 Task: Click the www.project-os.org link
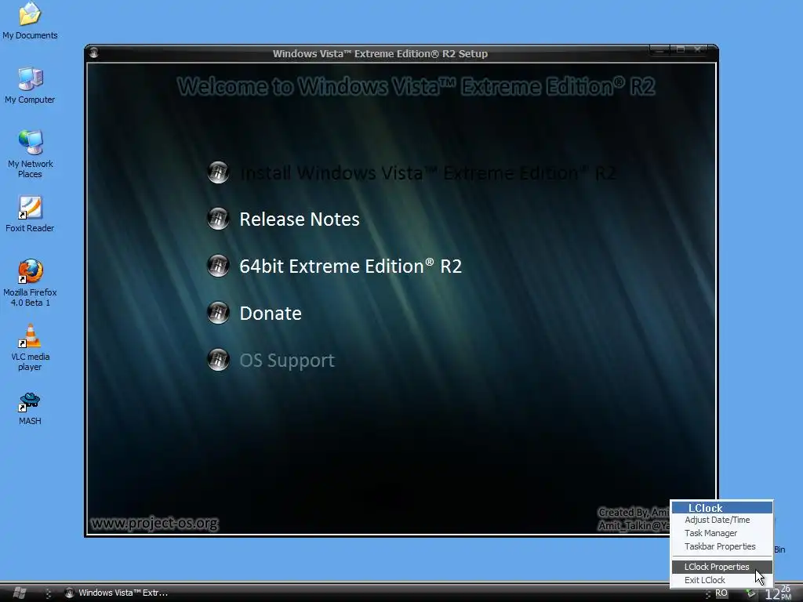[154, 523]
